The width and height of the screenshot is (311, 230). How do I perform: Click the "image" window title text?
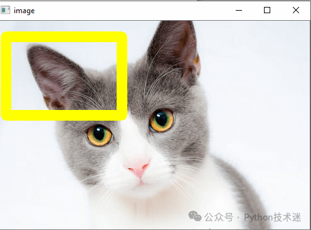point(24,11)
